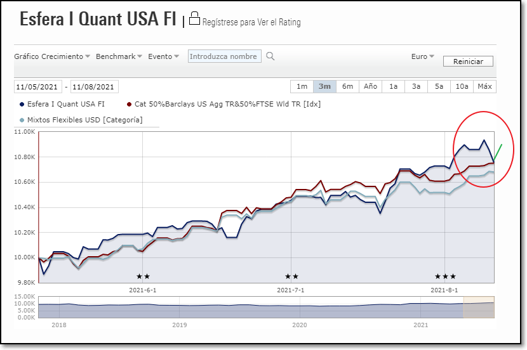
Task: Select the 3a time range
Action: (x=416, y=86)
